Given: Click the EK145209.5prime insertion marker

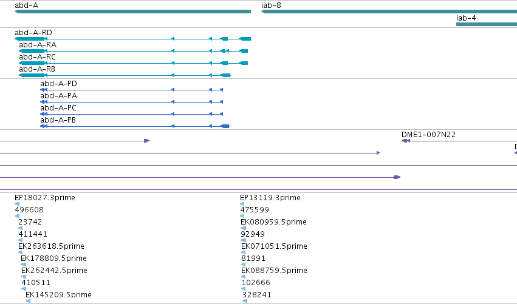Looking at the screenshot, I should pos(28,301).
